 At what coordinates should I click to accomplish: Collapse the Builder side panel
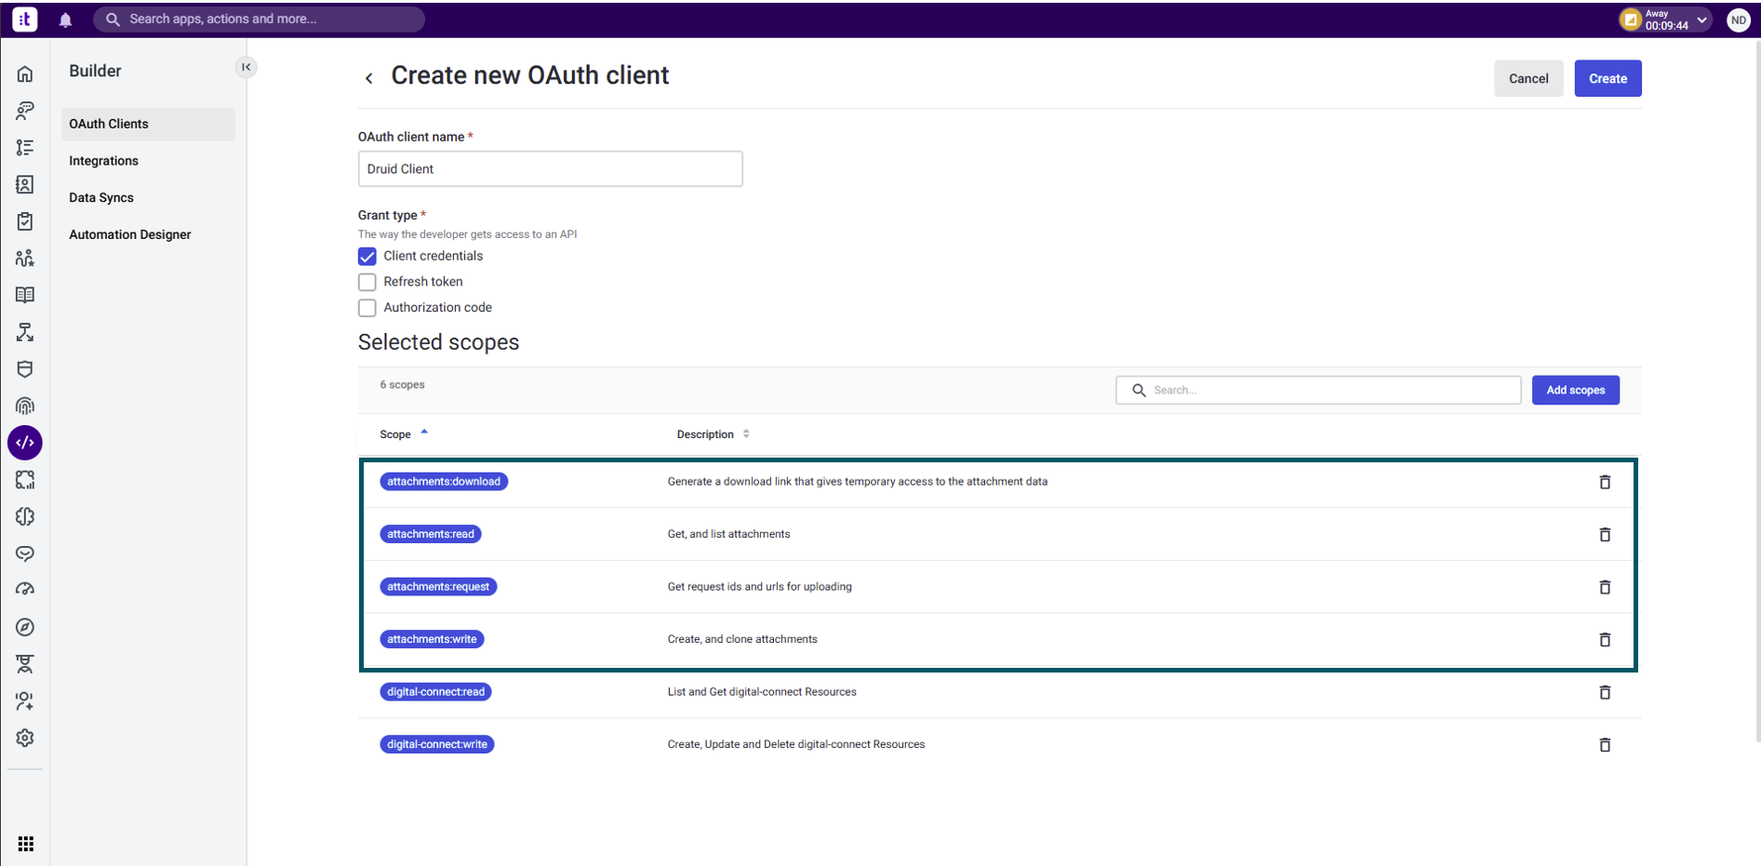246,67
